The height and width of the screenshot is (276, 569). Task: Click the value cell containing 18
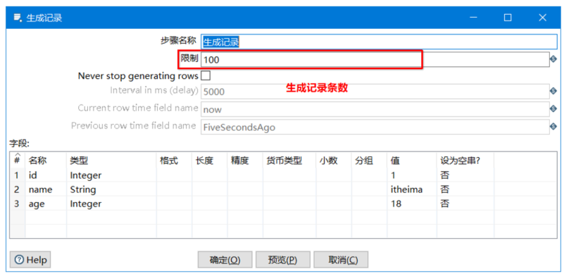[412, 203]
